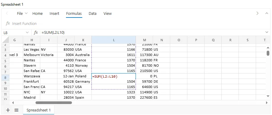Select column header H
The height and width of the screenshot is (115, 272).
(32, 40)
